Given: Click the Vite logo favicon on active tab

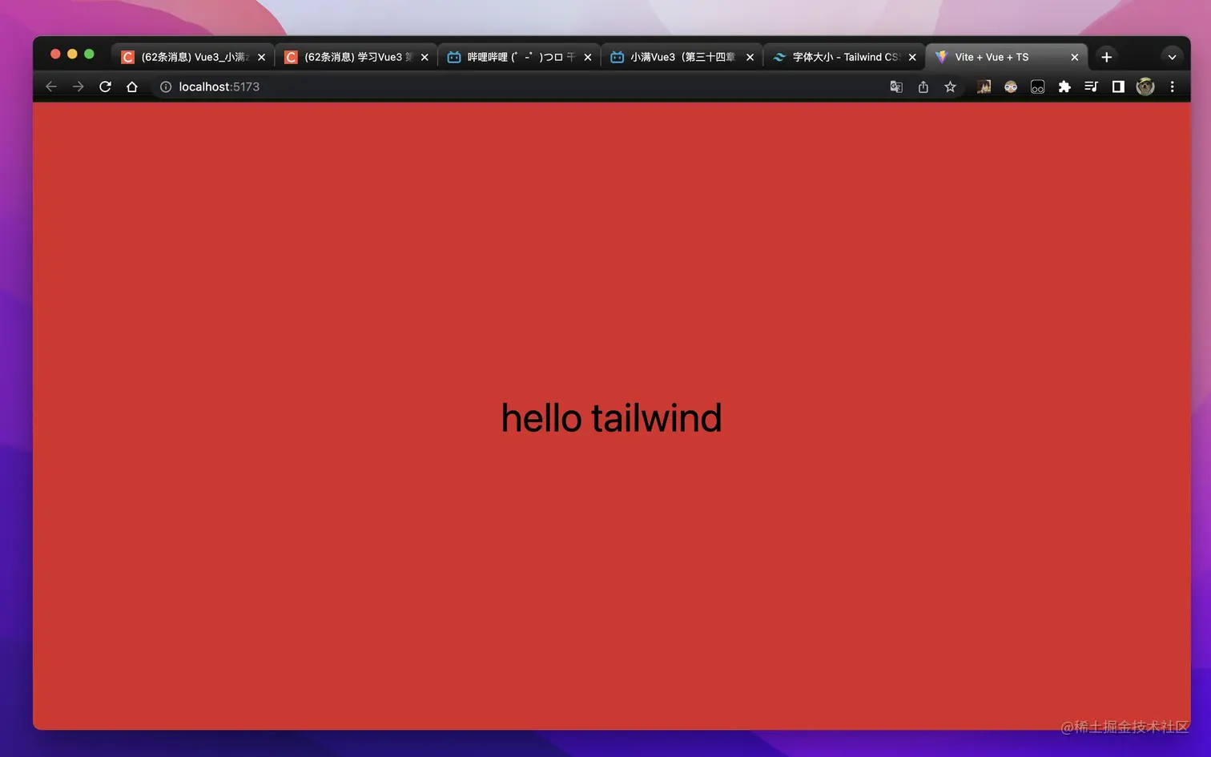Looking at the screenshot, I should [x=941, y=57].
